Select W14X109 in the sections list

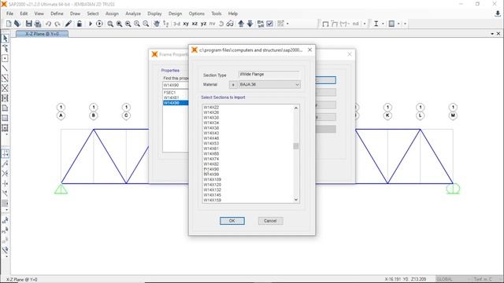[x=212, y=179]
